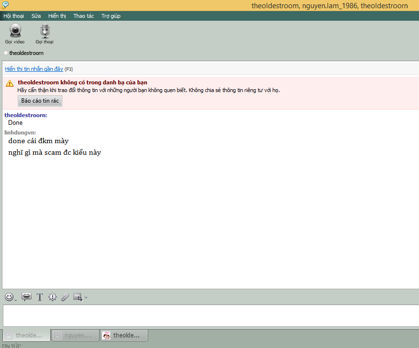This screenshot has height=348, width=419.
Task: Open the Thao tác menu
Action: (x=84, y=16)
